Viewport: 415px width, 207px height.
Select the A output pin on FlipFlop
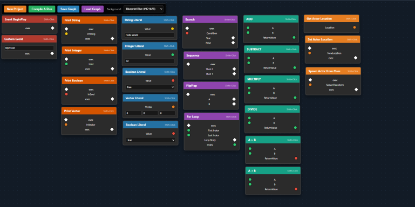click(234, 99)
